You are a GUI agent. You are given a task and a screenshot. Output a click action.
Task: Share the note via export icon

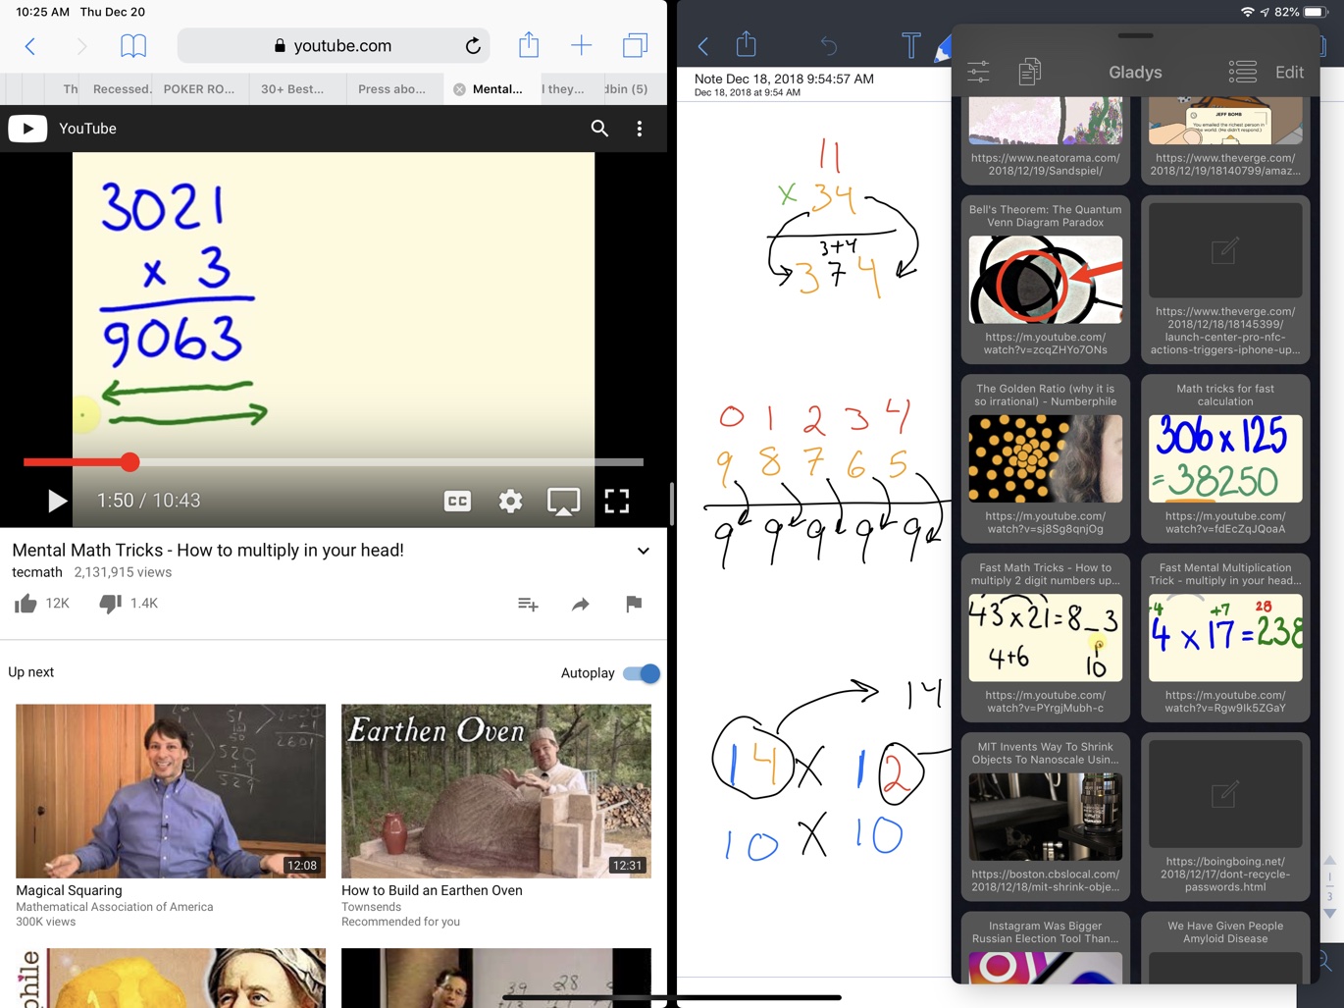pos(747,44)
